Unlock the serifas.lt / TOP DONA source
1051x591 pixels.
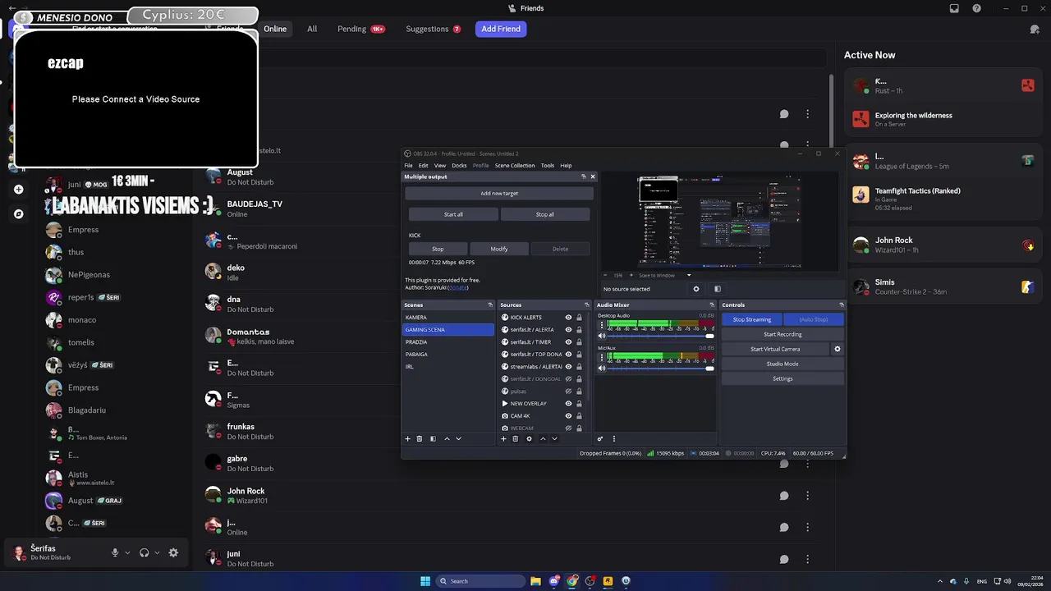[x=579, y=355]
